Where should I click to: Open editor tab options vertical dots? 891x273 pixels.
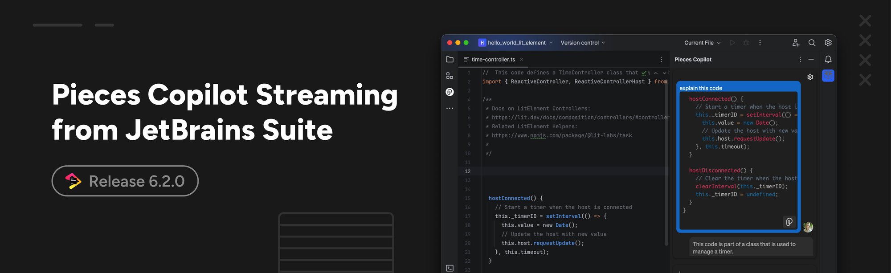click(x=662, y=59)
